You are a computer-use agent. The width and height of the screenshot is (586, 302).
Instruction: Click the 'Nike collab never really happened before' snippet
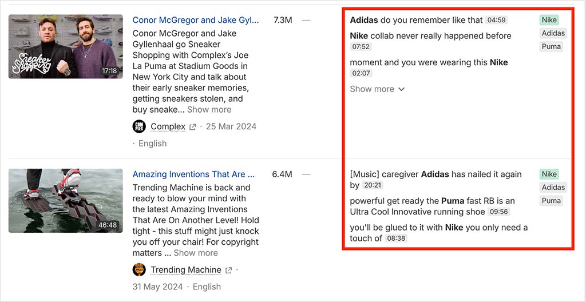pos(430,36)
